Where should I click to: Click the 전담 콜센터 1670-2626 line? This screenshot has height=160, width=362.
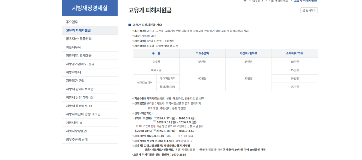click(159, 155)
